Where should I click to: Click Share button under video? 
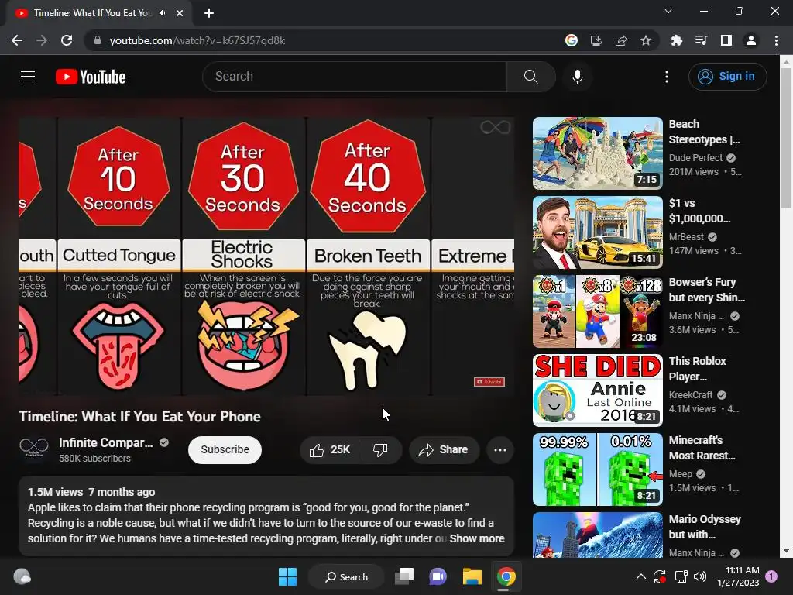point(444,449)
